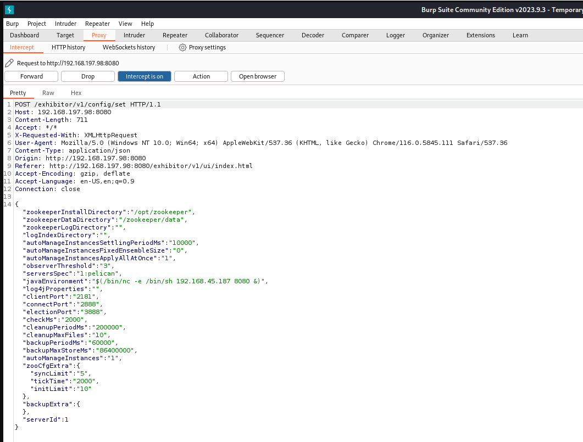
Task: Click the User-Agent header line
Action: coord(261,143)
